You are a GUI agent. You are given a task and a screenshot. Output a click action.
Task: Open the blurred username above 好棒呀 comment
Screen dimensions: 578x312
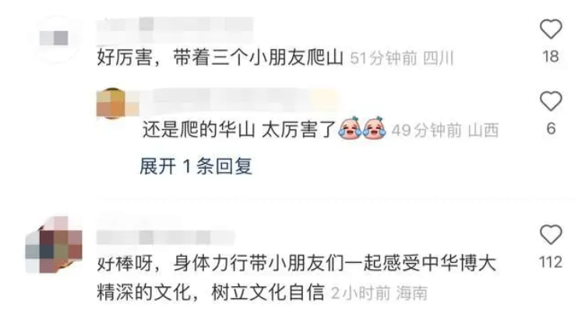(166, 237)
